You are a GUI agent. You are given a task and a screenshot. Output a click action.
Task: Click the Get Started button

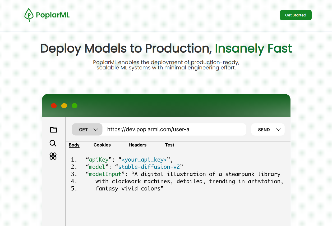[x=296, y=15]
